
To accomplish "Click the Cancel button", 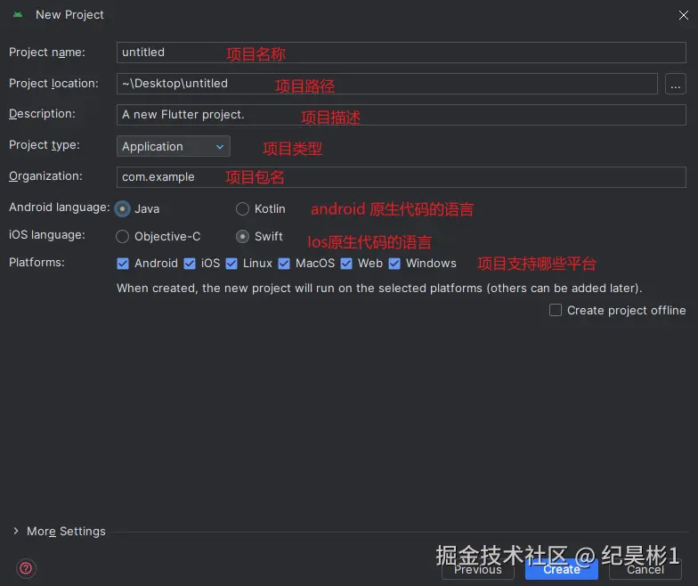I will 645,570.
